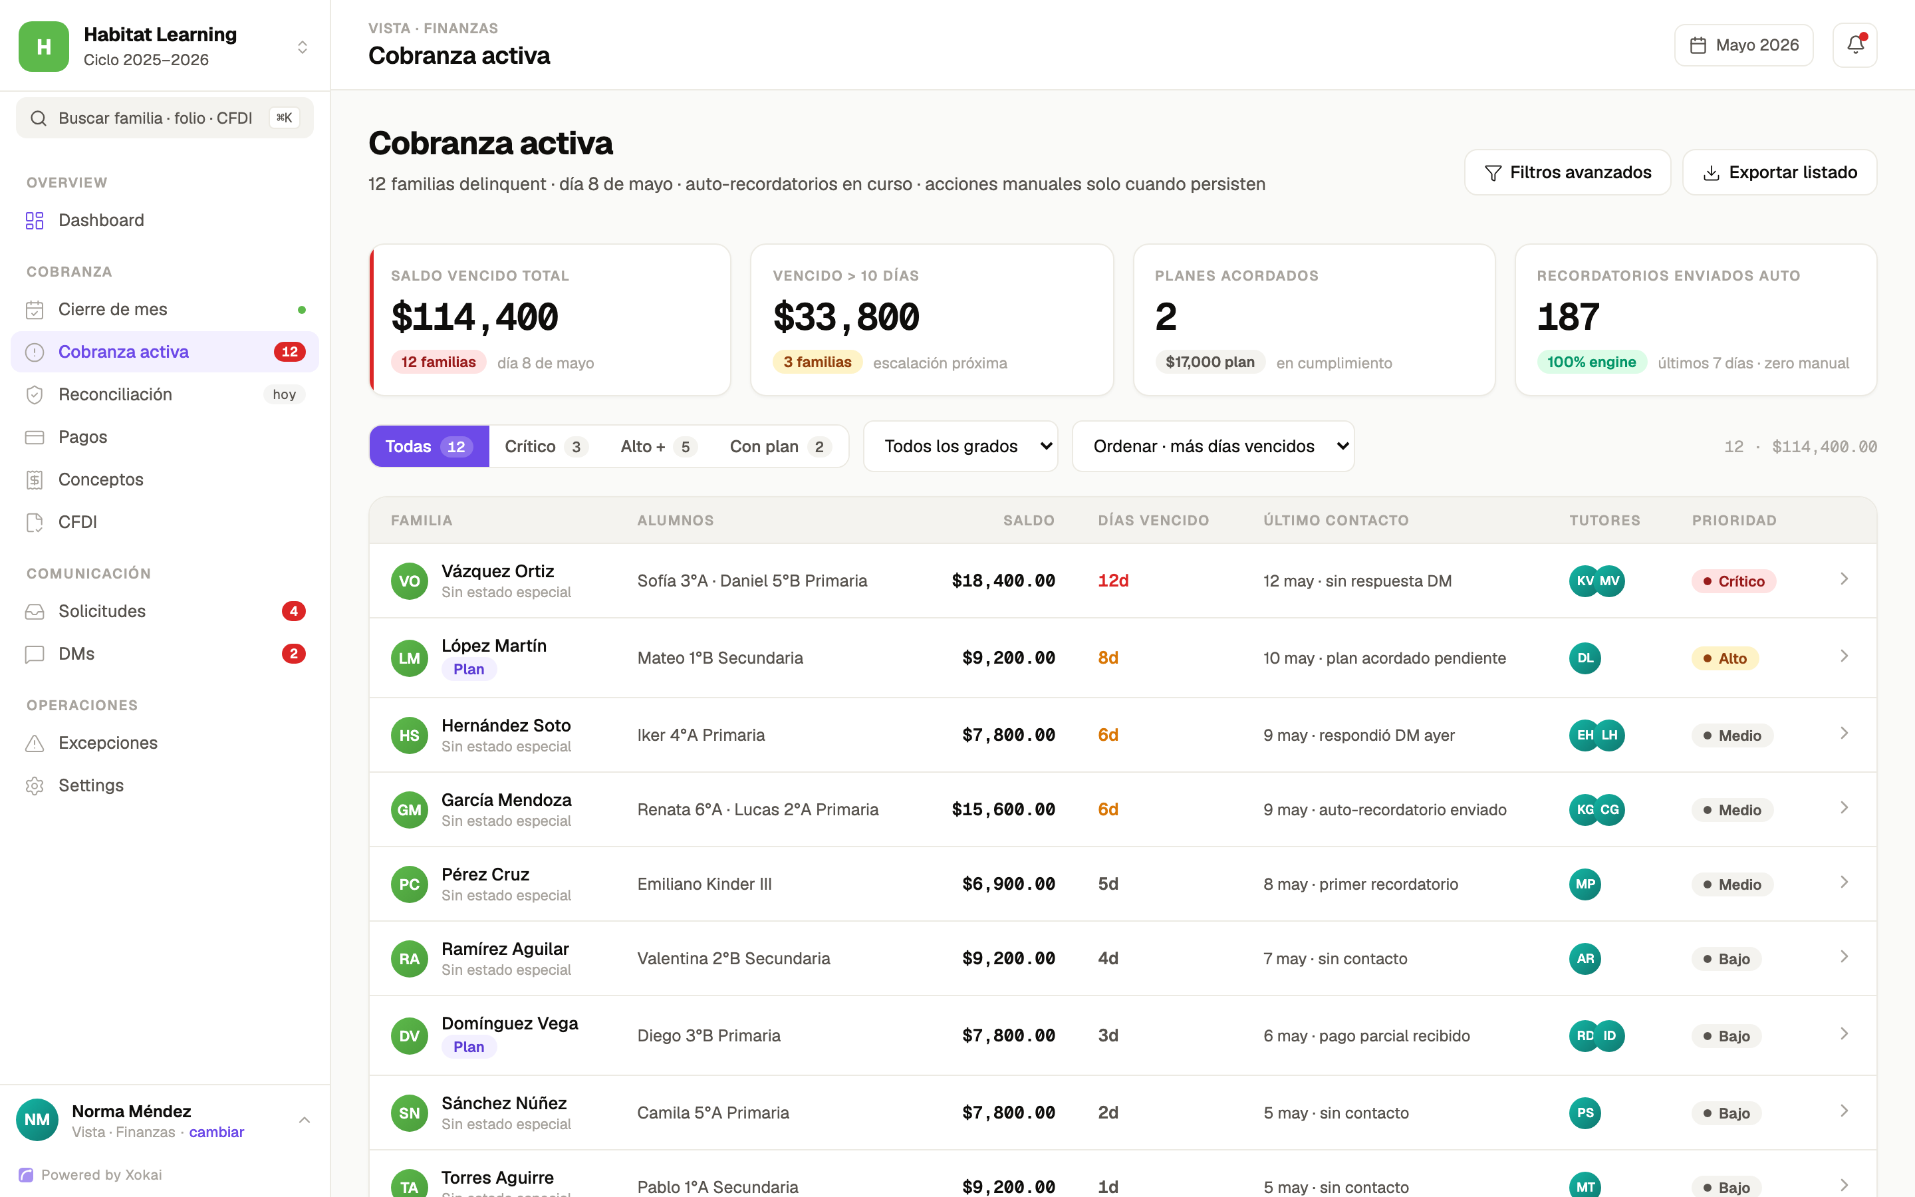This screenshot has width=1915, height=1197.
Task: Expand the Habitat Learning workspace switcher
Action: click(x=303, y=47)
